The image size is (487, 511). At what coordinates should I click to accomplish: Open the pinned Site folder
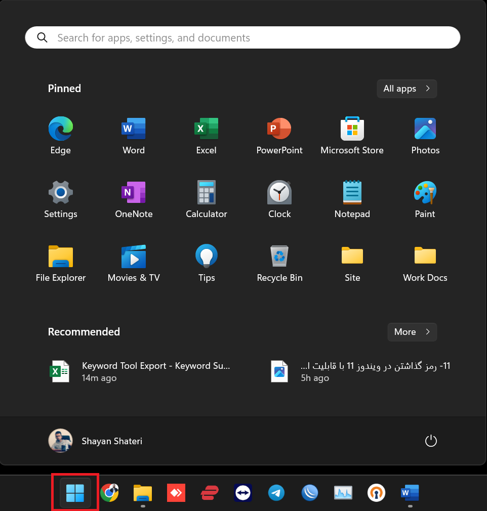[352, 263]
